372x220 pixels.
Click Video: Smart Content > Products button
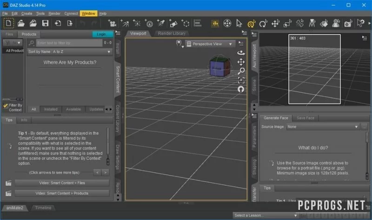point(62,193)
